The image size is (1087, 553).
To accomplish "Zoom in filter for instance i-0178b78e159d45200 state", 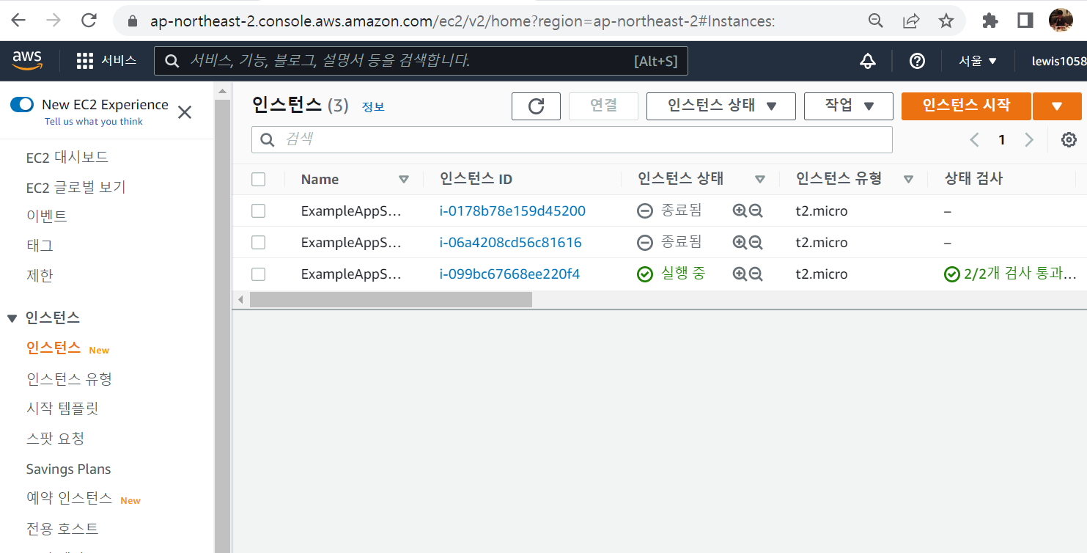I will pos(740,211).
